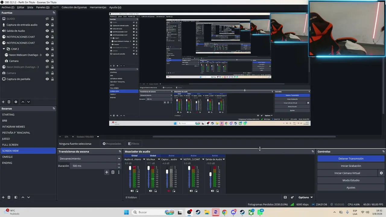Open virtual camera settings gear icon
Viewport: 386px width, 217px height.
coord(381,173)
